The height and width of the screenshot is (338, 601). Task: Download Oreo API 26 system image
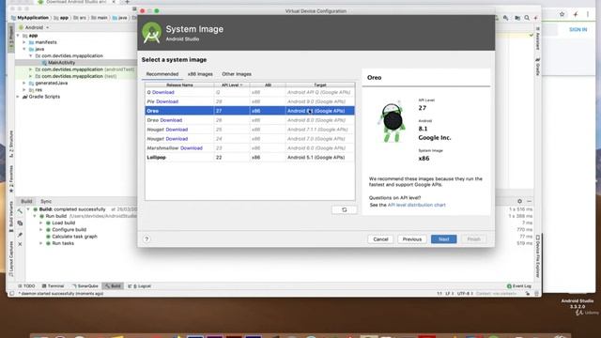(x=171, y=120)
